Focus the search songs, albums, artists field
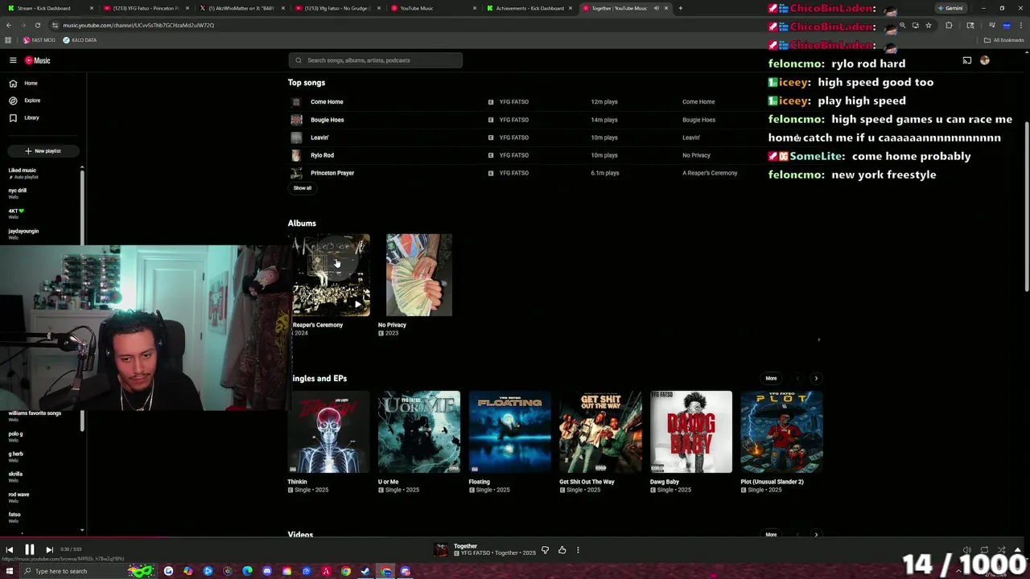Image resolution: width=1030 pixels, height=579 pixels. tap(376, 60)
